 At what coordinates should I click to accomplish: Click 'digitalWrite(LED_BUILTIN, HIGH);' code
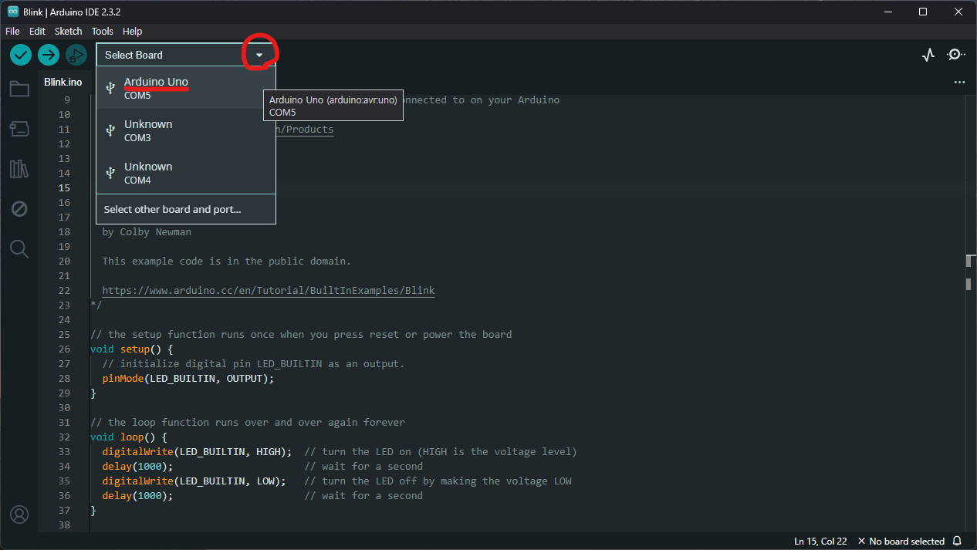(197, 451)
